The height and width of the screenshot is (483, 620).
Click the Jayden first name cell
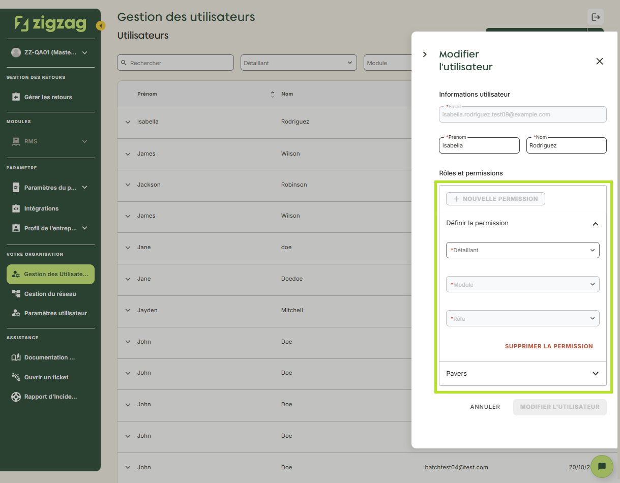(x=147, y=310)
